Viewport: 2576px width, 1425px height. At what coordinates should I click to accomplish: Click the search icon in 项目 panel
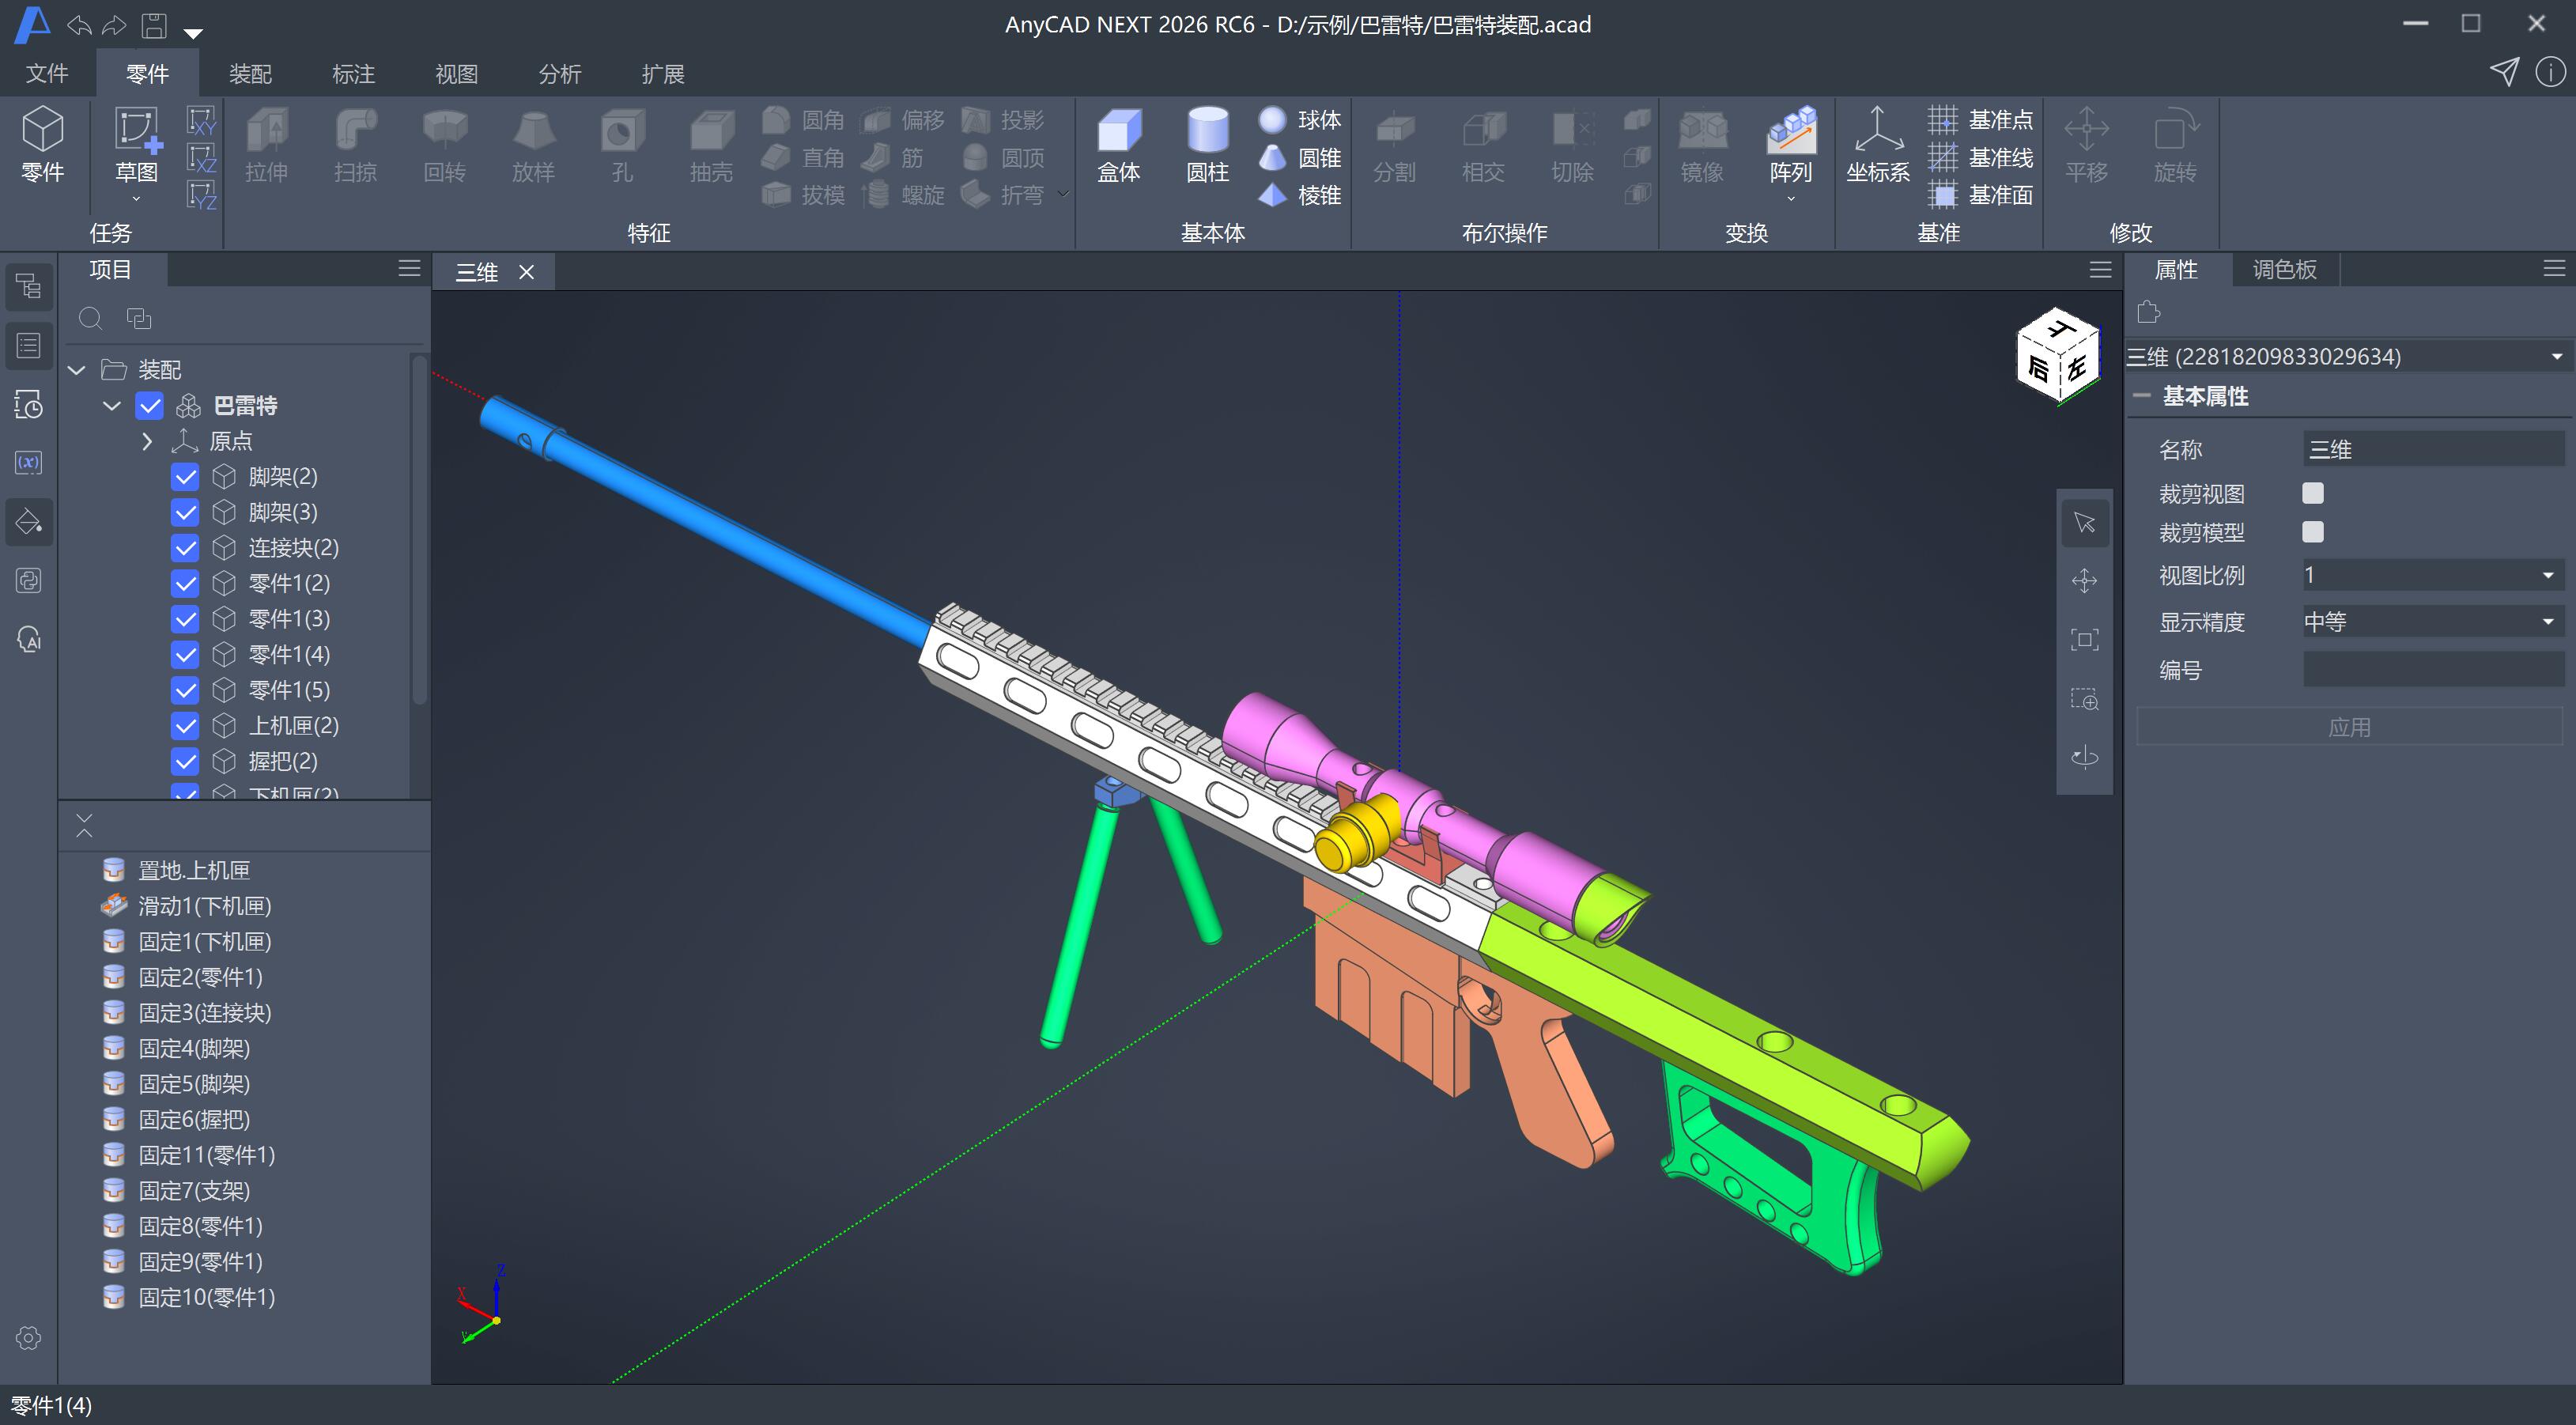91,319
